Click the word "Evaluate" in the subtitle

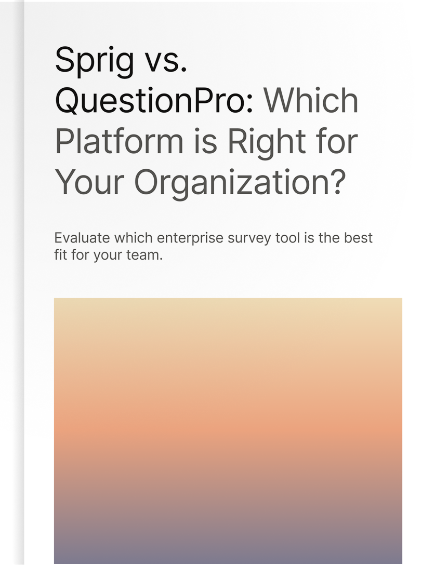82,238
